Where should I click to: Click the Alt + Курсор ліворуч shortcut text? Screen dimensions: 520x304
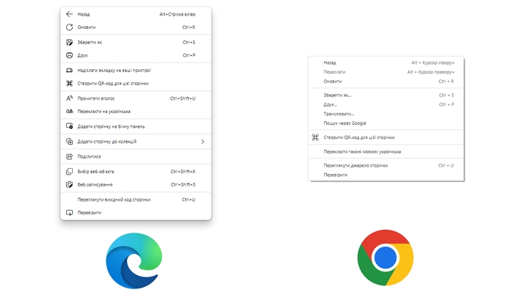point(433,62)
